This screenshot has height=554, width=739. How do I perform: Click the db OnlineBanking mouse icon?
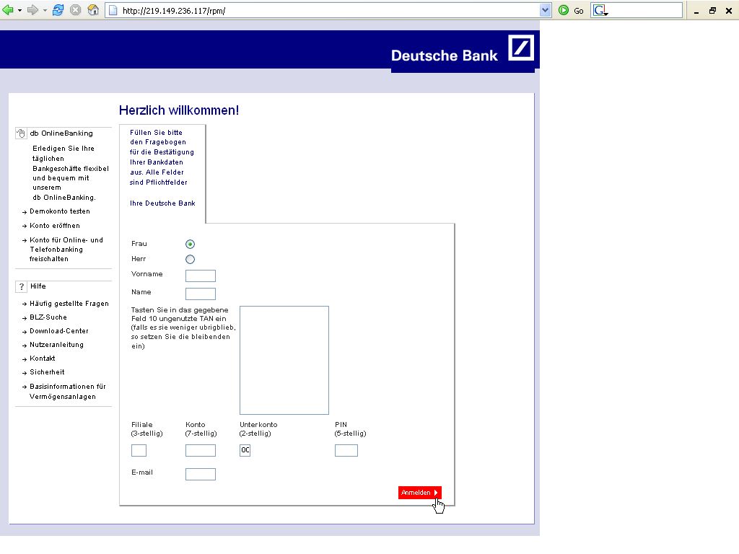click(x=21, y=133)
